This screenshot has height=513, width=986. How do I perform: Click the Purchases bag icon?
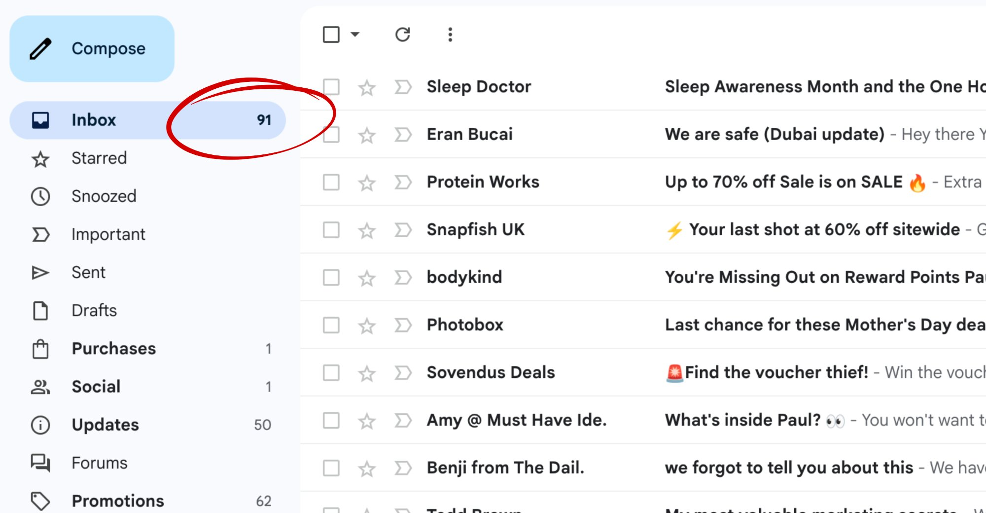coord(40,348)
